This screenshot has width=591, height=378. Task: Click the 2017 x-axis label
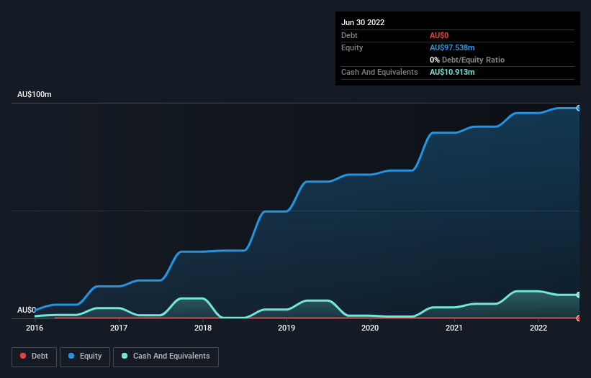coord(119,328)
